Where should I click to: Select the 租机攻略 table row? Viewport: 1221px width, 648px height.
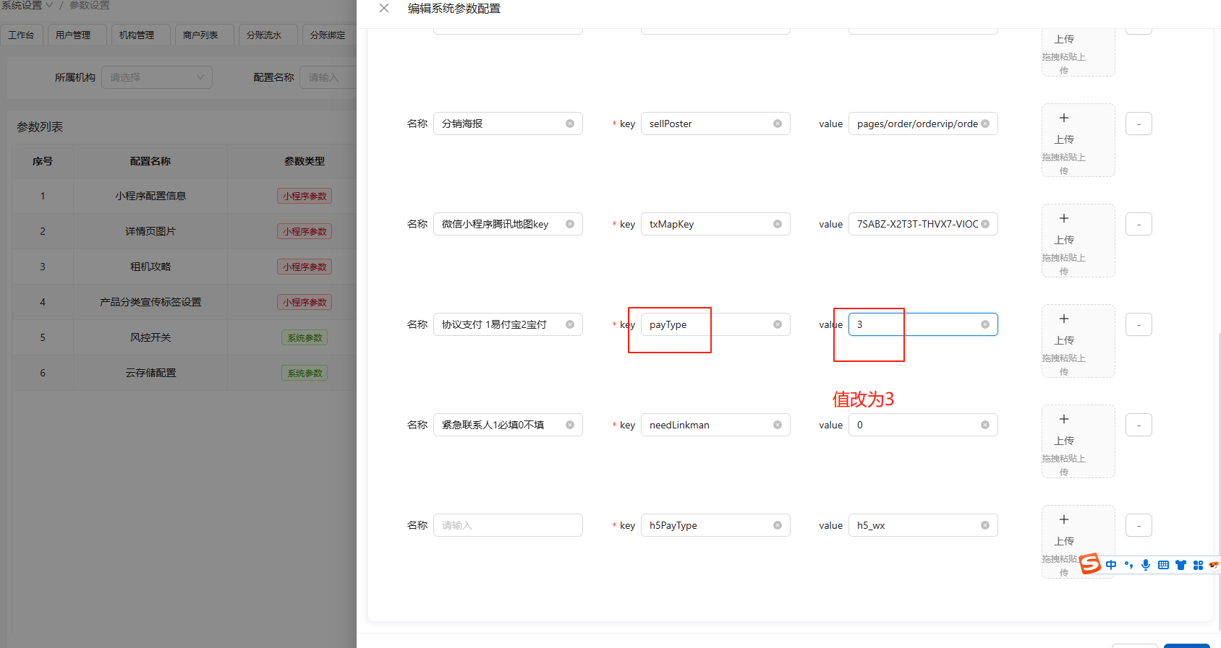pyautogui.click(x=184, y=267)
